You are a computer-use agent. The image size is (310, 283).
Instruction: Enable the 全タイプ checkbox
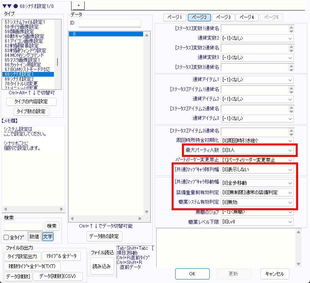[x=6, y=237]
